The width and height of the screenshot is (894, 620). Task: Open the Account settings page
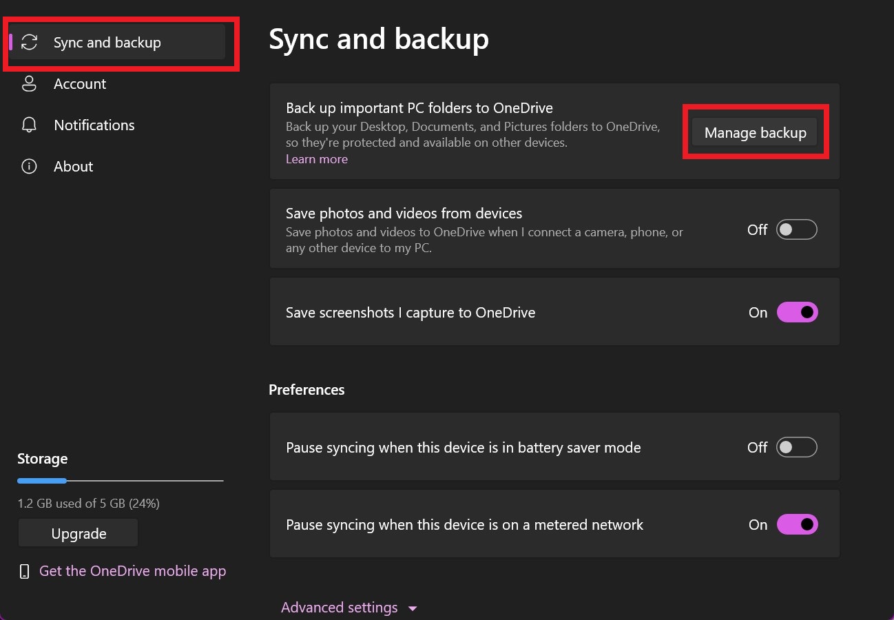(80, 84)
